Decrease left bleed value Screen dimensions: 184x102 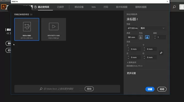(128, 58)
